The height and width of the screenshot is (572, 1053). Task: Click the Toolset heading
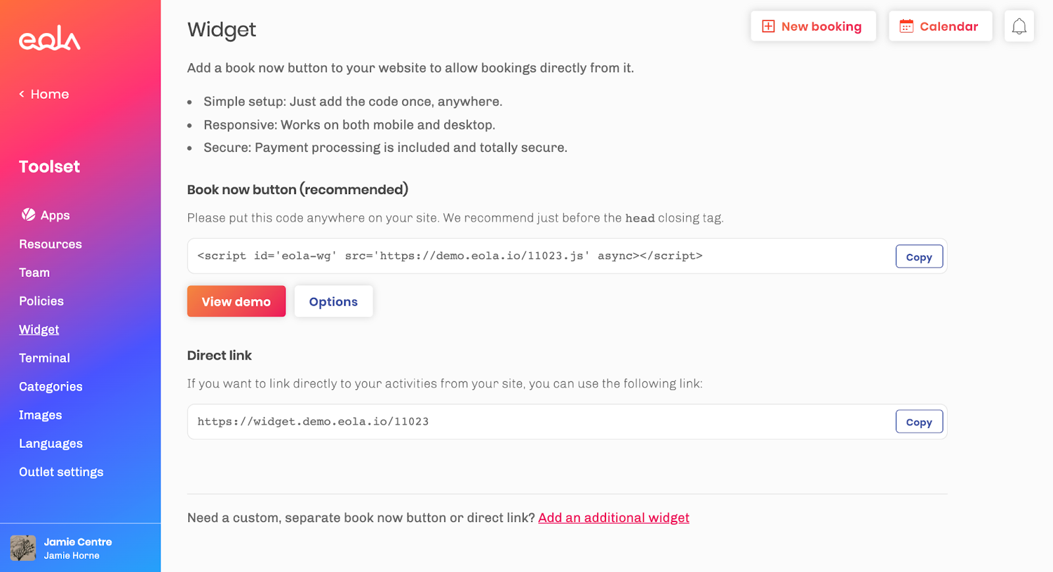(49, 166)
